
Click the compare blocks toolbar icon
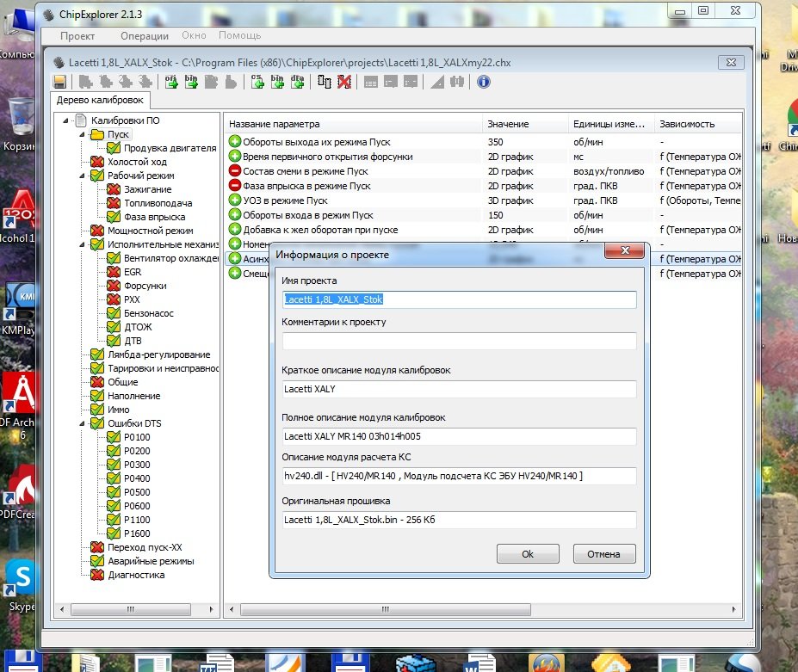coord(325,82)
